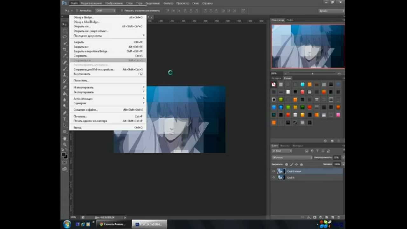The height and width of the screenshot is (229, 407).
Task: Toggle Quick Mask mode icon
Action: point(65,163)
